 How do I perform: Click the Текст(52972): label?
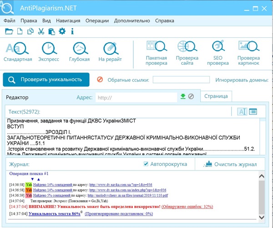[25, 112]
